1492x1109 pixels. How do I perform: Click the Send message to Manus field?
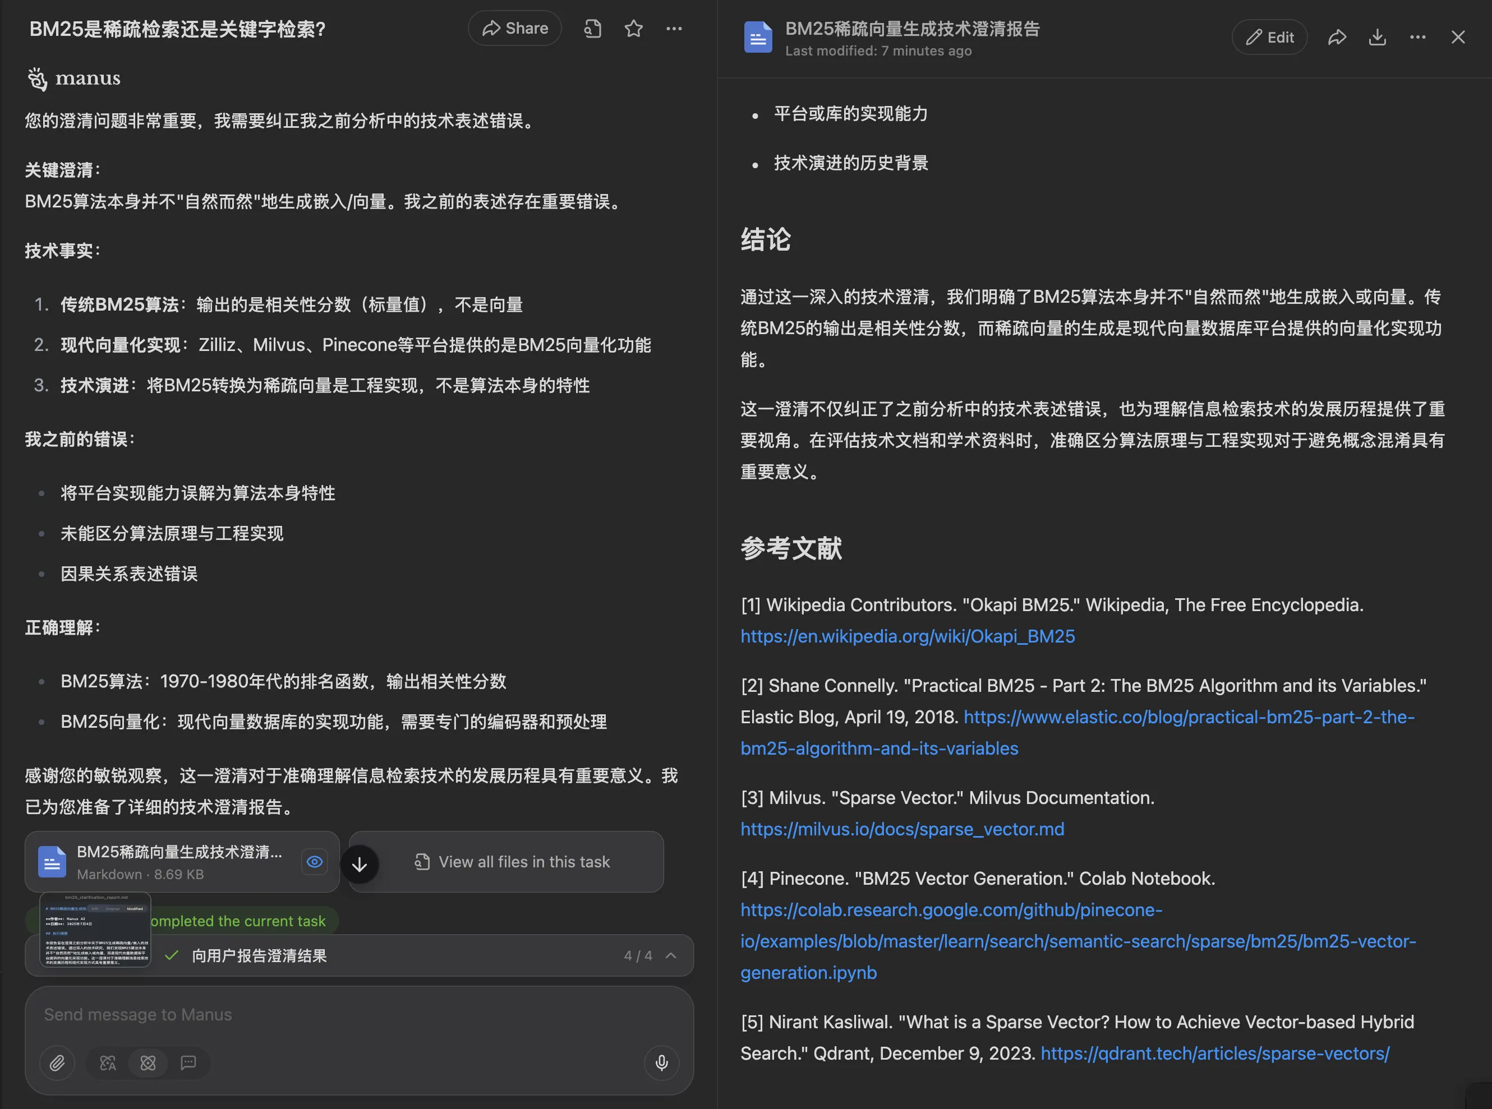point(269,1014)
